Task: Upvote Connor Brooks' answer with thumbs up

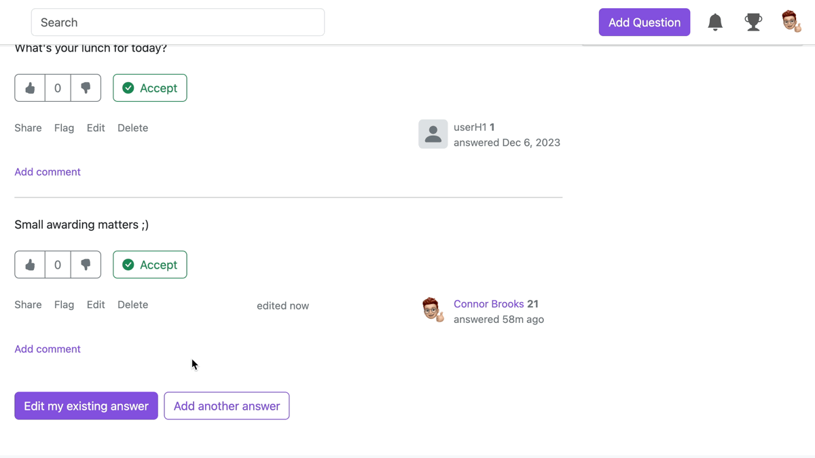Action: [30, 265]
